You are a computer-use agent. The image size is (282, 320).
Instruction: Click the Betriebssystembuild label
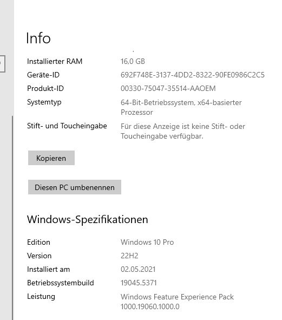pos(61,283)
